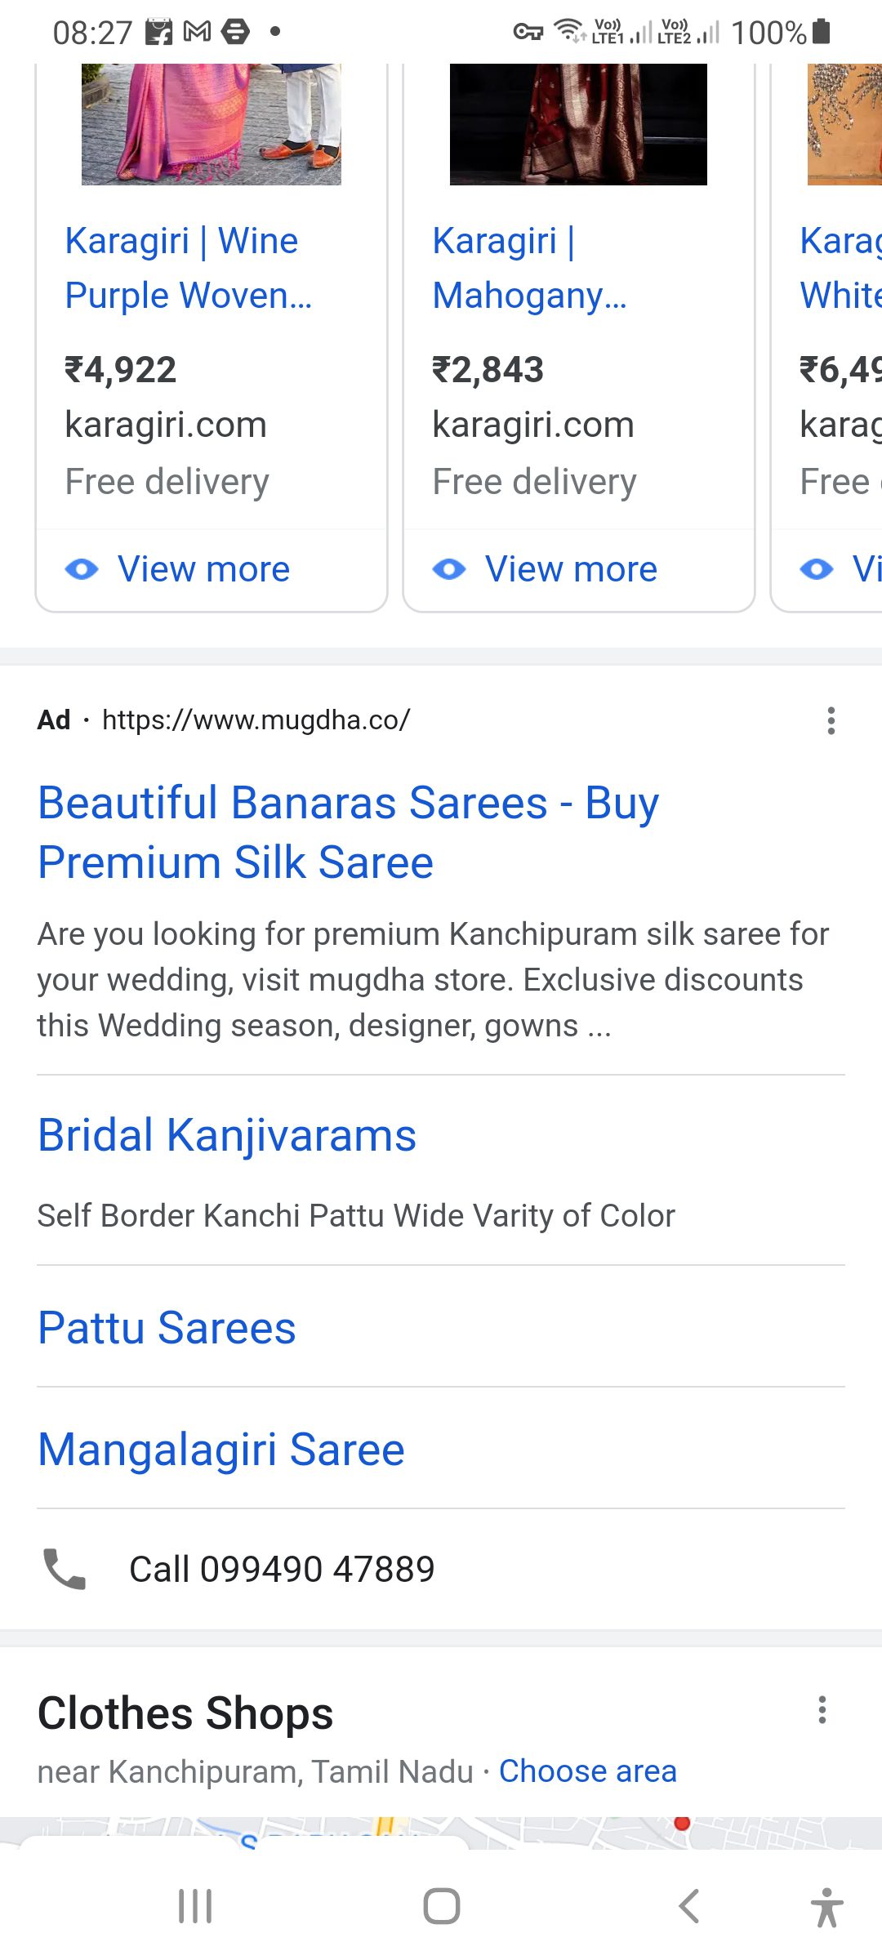Open the Pattu Sarees sitelink
Screen dimensions: 882x1960
167,1328
